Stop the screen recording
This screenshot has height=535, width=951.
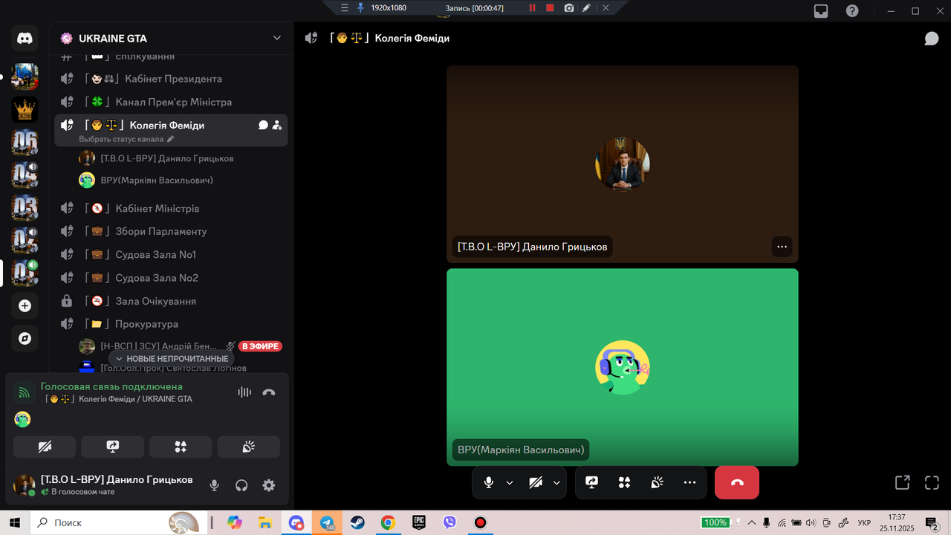(550, 7)
